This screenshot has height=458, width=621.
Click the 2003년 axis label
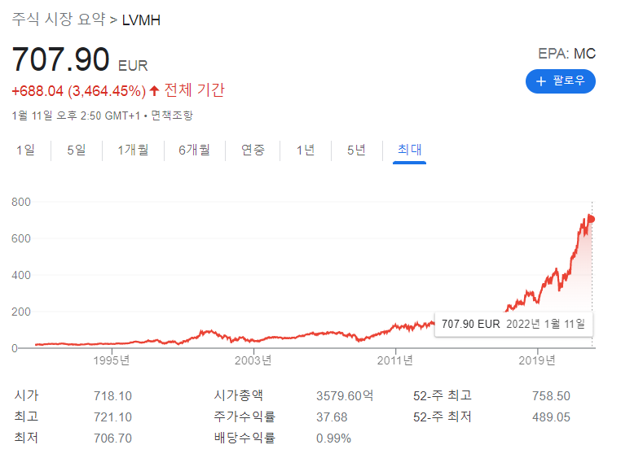(253, 360)
